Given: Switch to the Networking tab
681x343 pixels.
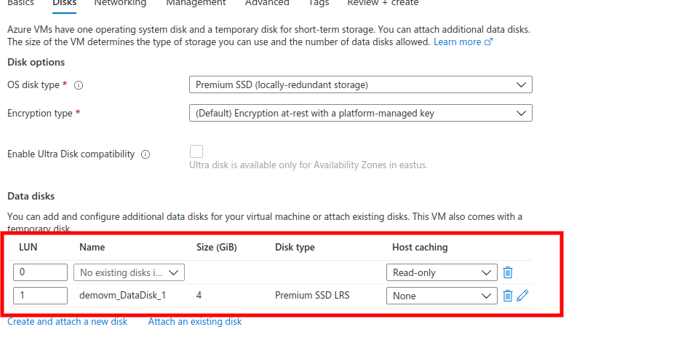Looking at the screenshot, I should [120, 3].
